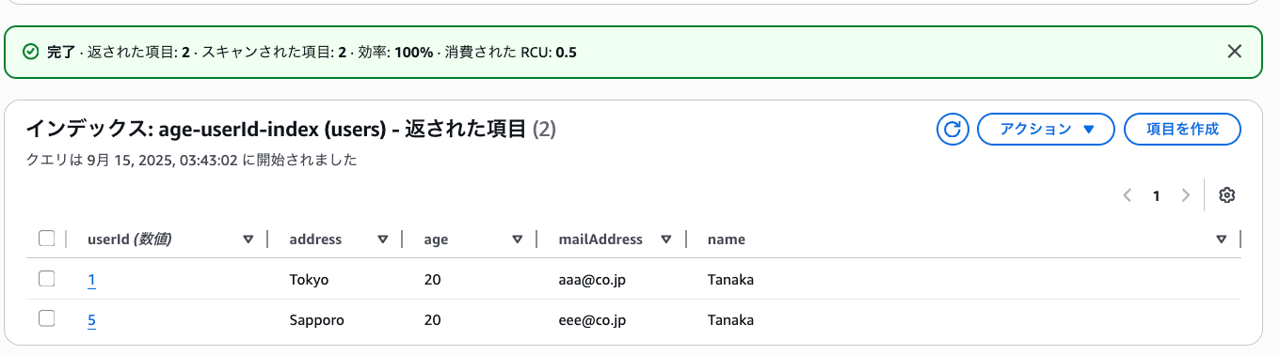
Task: Select page number 1 in pagination
Action: (x=1156, y=195)
